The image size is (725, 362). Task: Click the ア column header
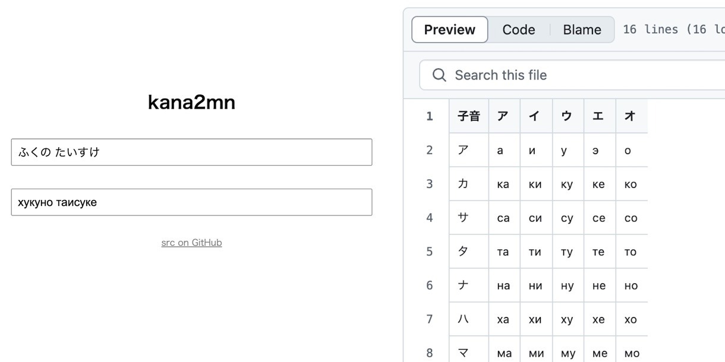(x=504, y=116)
